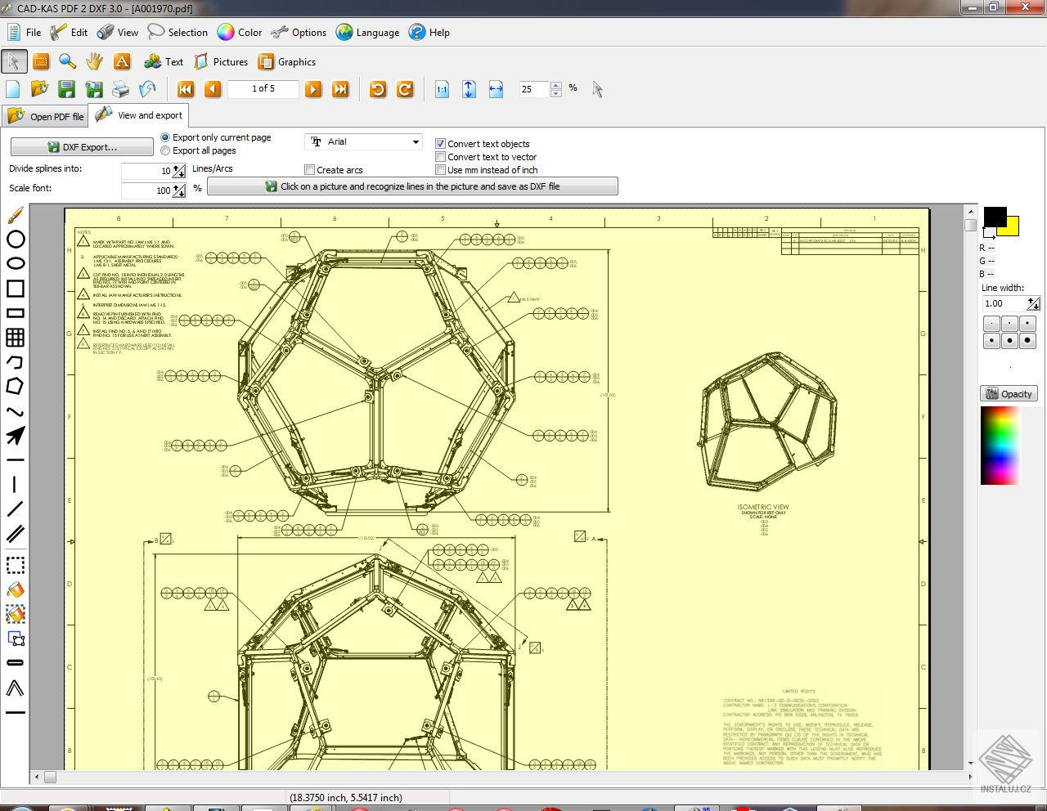
Task: Click the DXF Export button
Action: [x=81, y=146]
